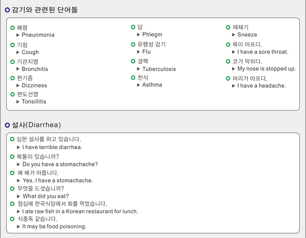306x238 pixels.
Task: Click the arrow before What did you eat?
Action: click(x=19, y=196)
